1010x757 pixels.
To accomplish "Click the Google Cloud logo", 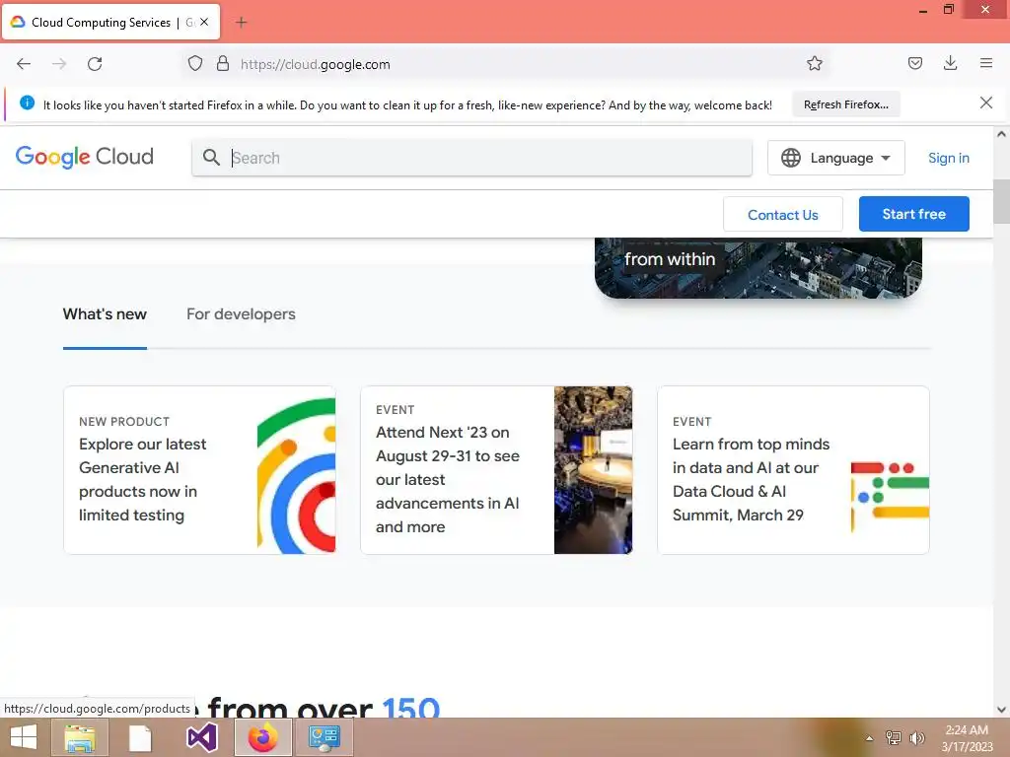I will coord(85,157).
